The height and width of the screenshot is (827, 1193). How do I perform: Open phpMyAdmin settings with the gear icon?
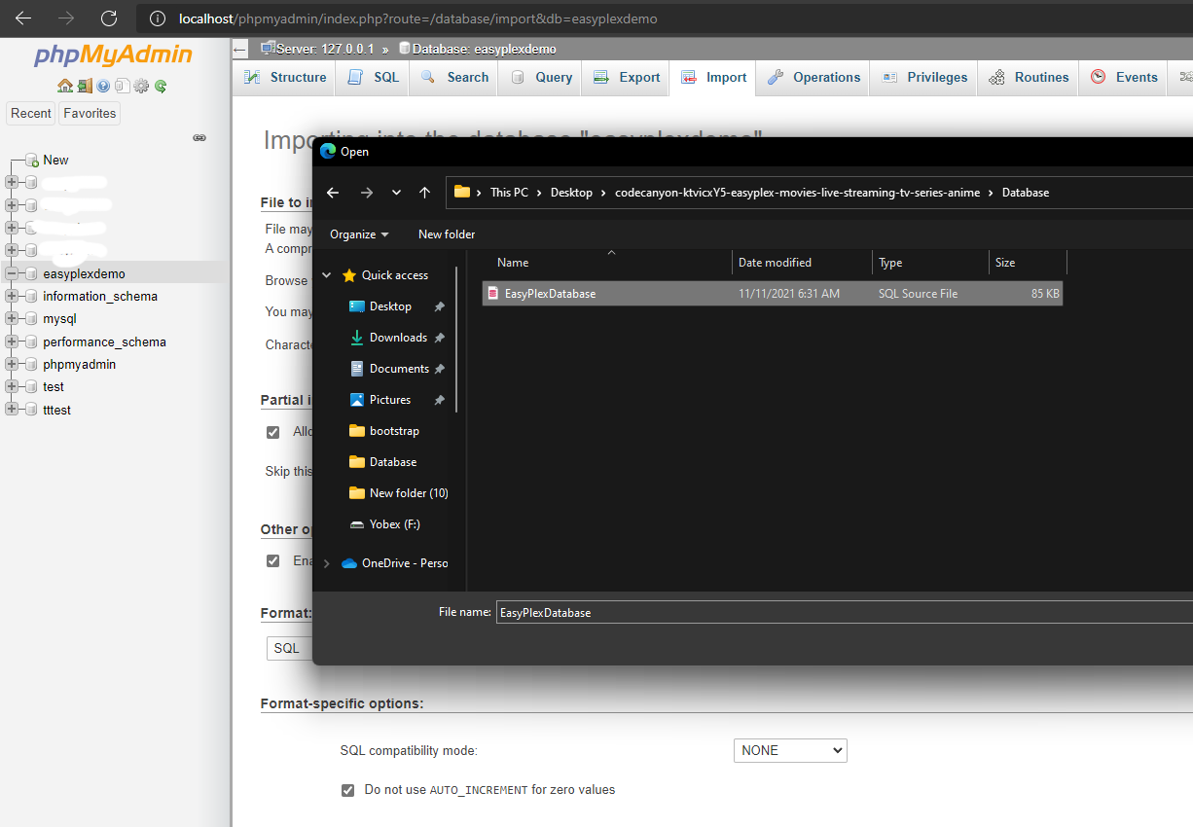click(x=141, y=85)
